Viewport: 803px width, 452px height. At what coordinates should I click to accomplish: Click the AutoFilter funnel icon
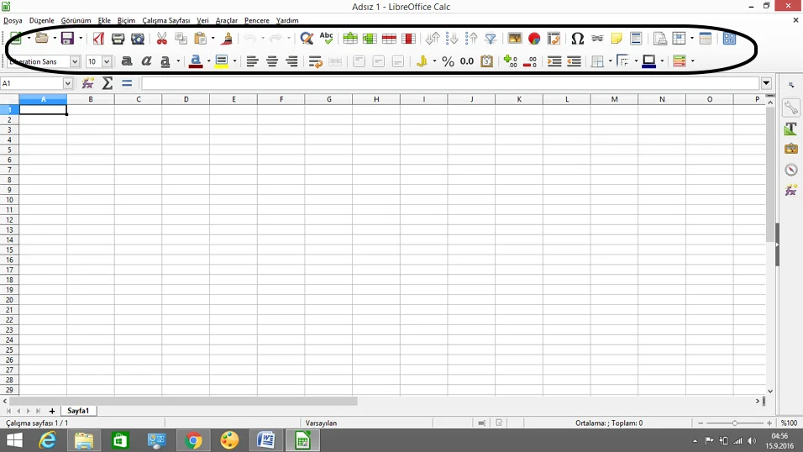pyautogui.click(x=491, y=39)
